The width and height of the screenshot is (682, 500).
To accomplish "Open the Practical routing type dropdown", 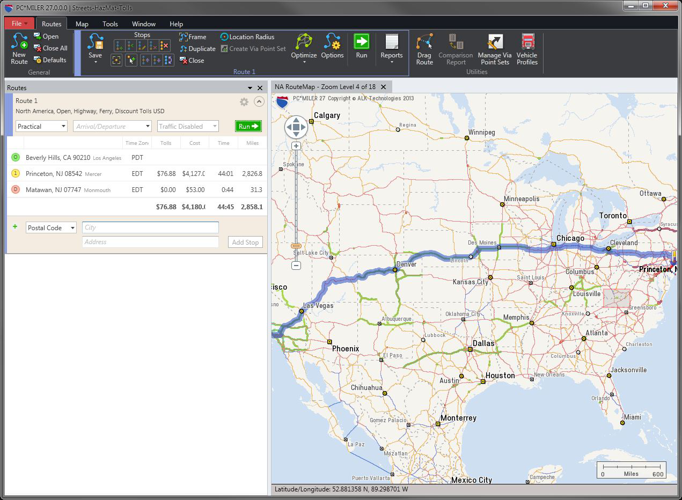I will pos(41,127).
